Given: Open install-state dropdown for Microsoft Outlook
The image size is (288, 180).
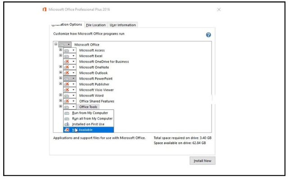Looking at the screenshot, I should 70,73.
